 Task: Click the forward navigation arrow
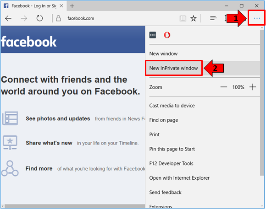tap(24, 18)
